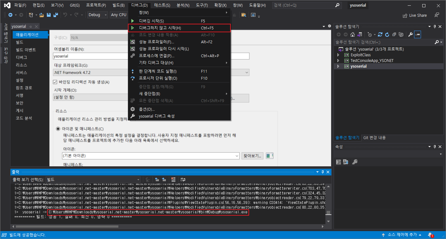Switch to the Git 변경 내용 tab

click(374, 138)
